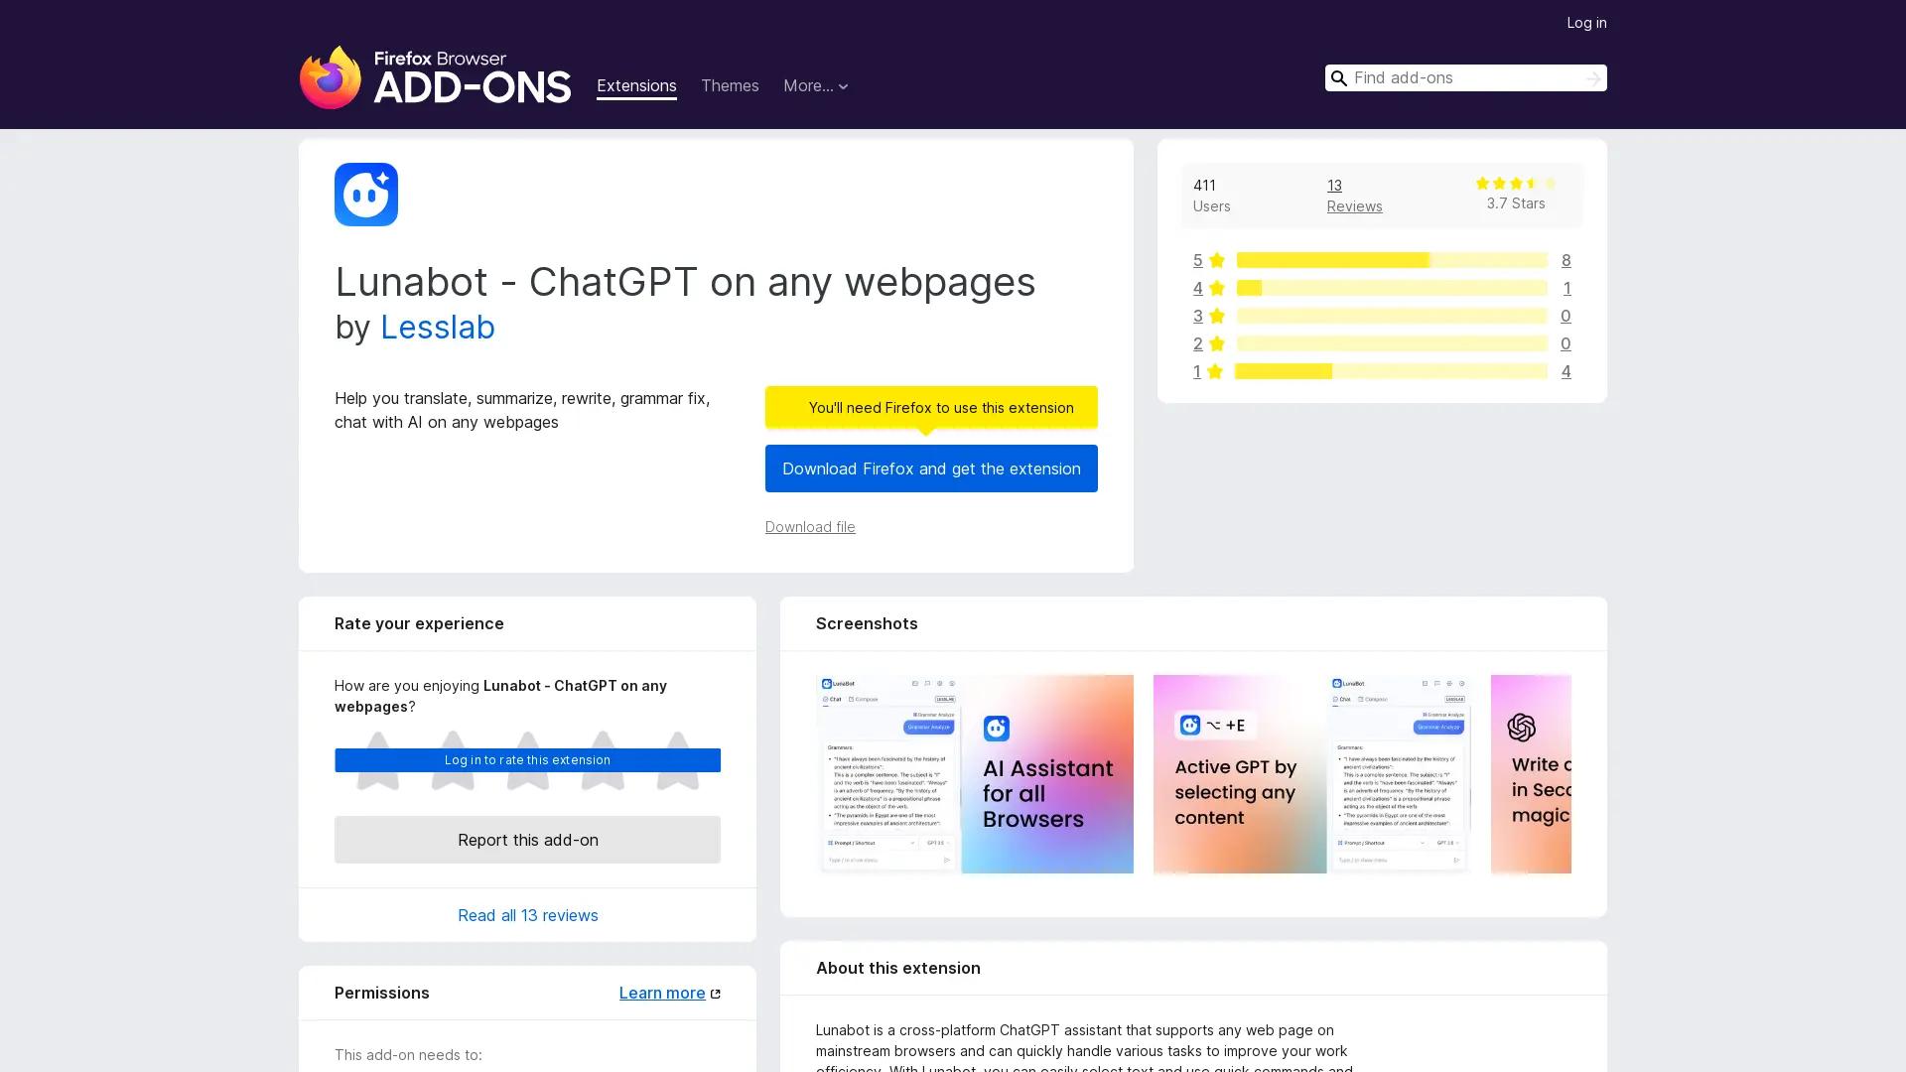This screenshot has width=1906, height=1072.
Task: Click Download Firefox and get the extension
Action: pos(930,469)
